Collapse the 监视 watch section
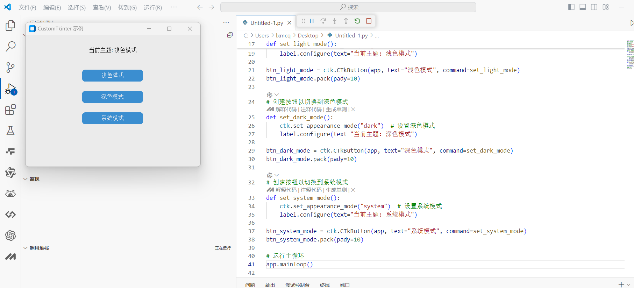The width and height of the screenshot is (634, 288). tap(26, 179)
